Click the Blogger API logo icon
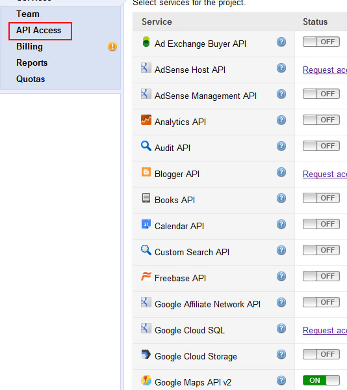This screenshot has height=390, width=347. coord(146,172)
